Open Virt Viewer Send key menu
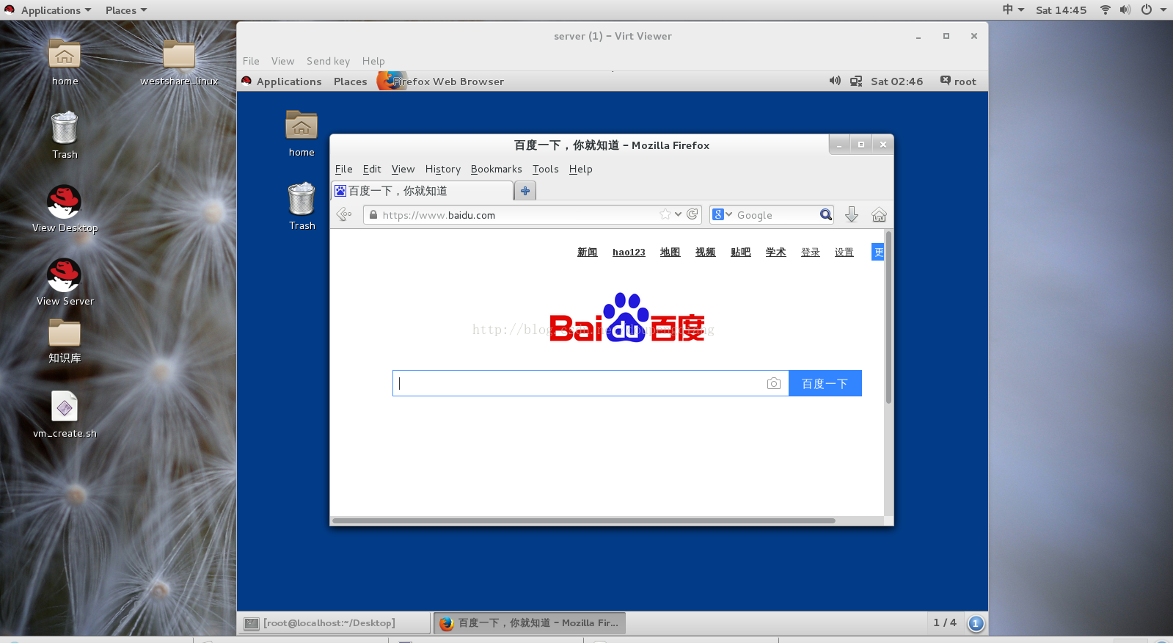This screenshot has height=643, width=1173. pyautogui.click(x=328, y=61)
